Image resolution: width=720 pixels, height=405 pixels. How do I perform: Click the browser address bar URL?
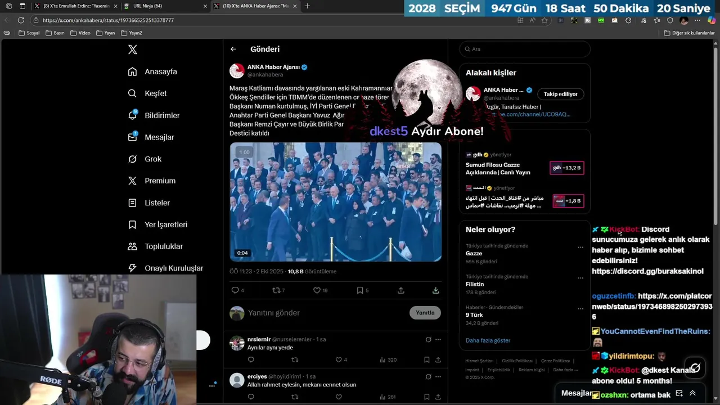point(108,20)
